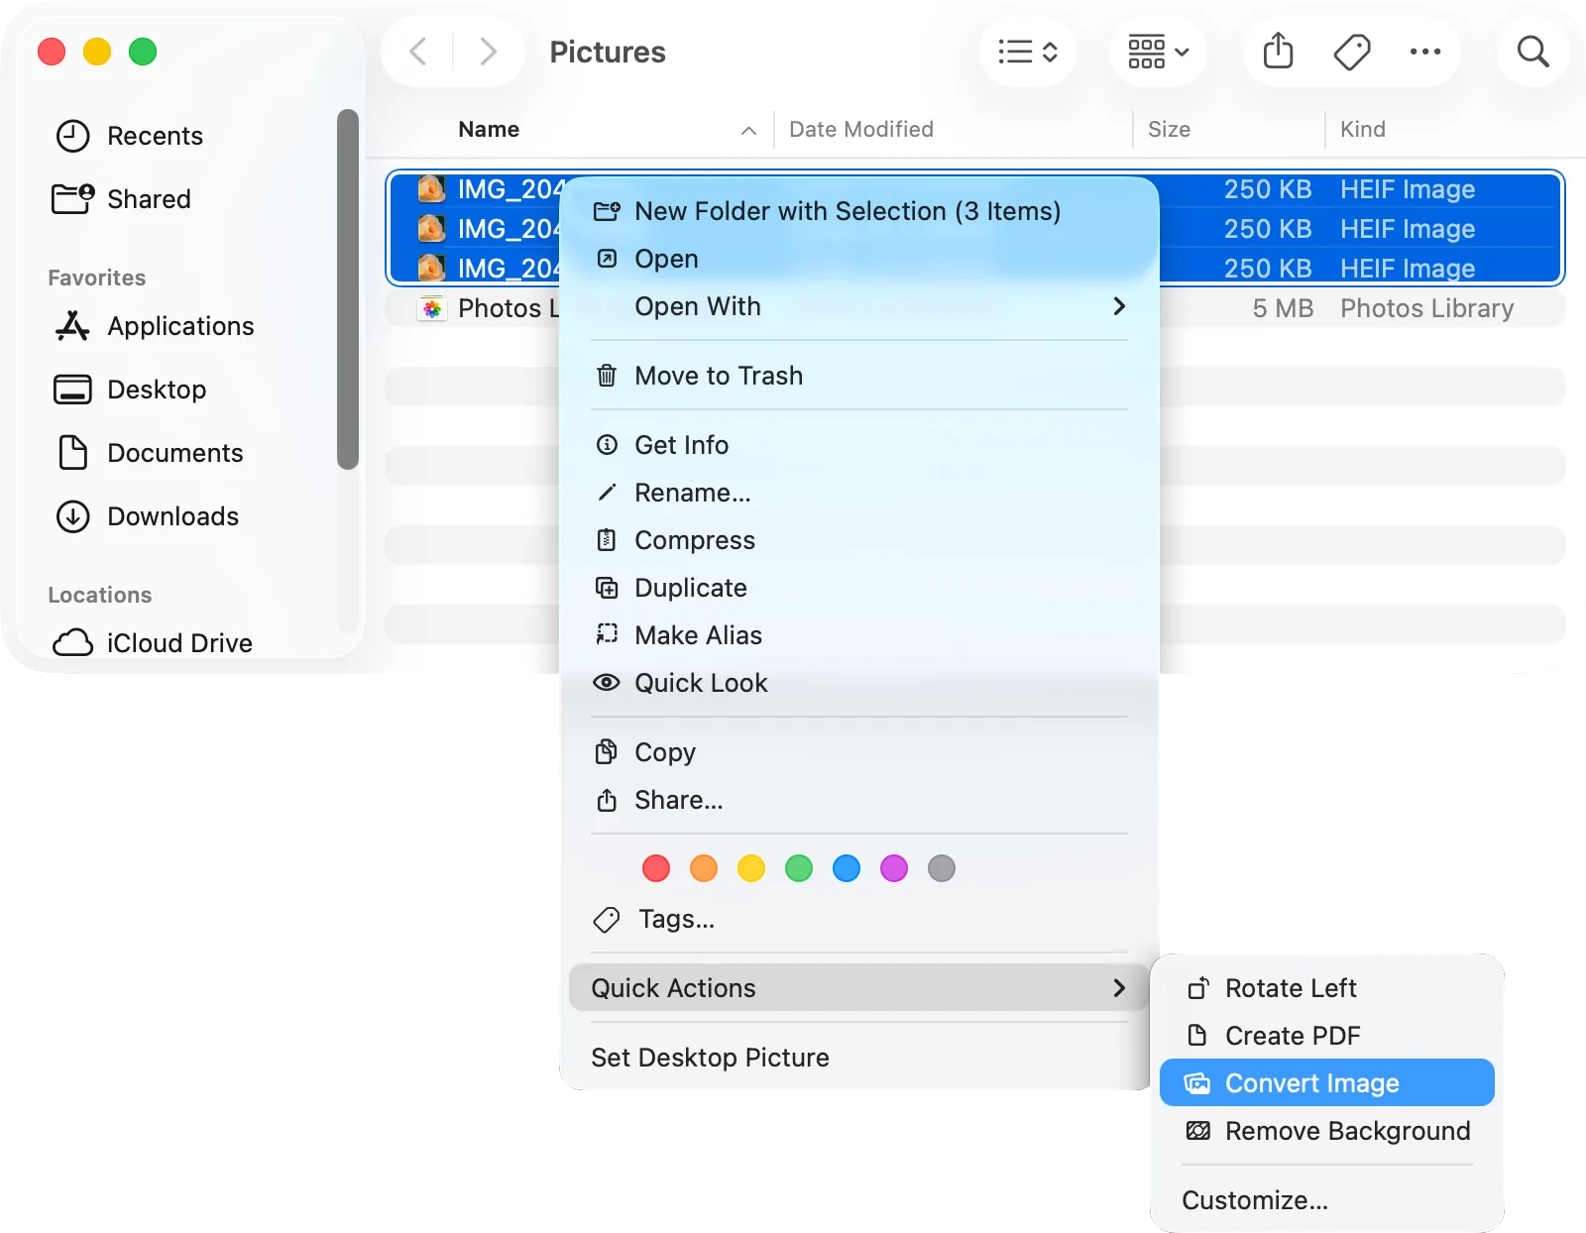Viewport: 1586px width, 1233px height.
Task: Choose New Folder with Selection
Action: tap(859, 211)
